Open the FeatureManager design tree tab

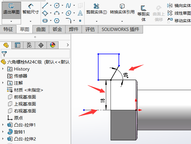[x=6, y=45]
